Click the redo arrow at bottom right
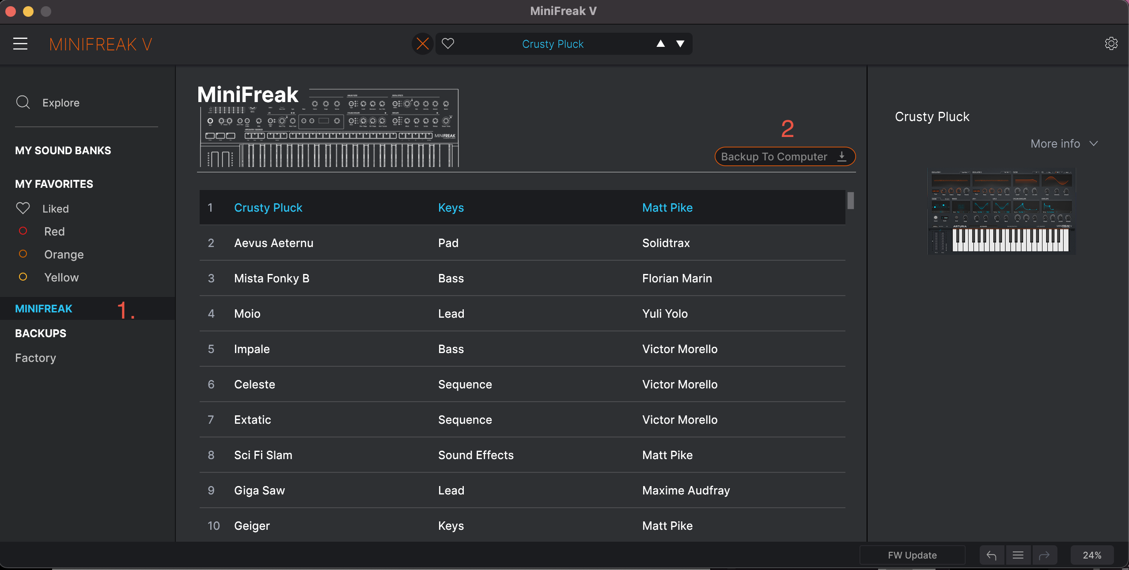 point(1044,555)
